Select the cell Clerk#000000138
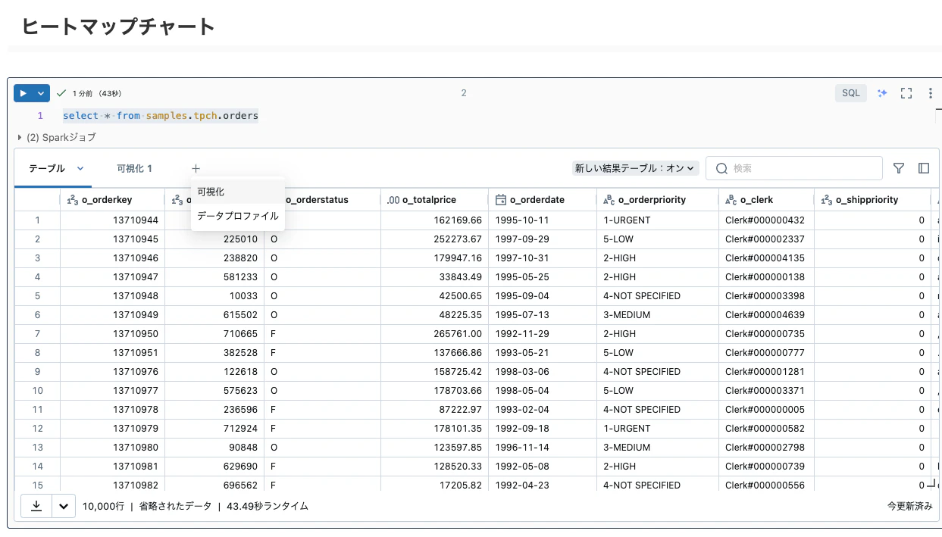 pos(767,277)
